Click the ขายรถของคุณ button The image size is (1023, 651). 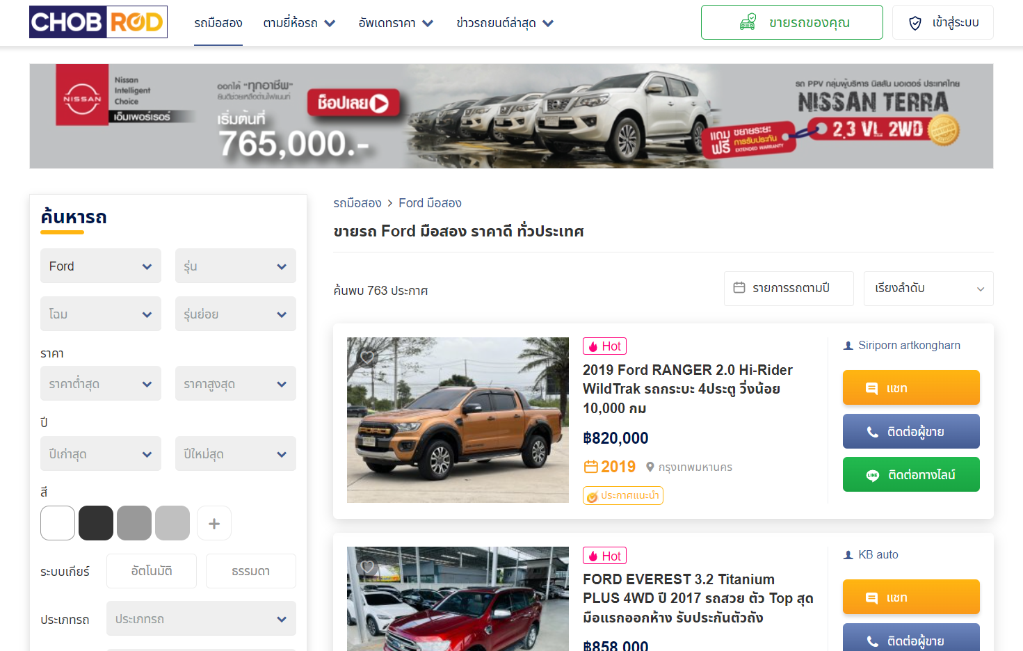click(791, 22)
